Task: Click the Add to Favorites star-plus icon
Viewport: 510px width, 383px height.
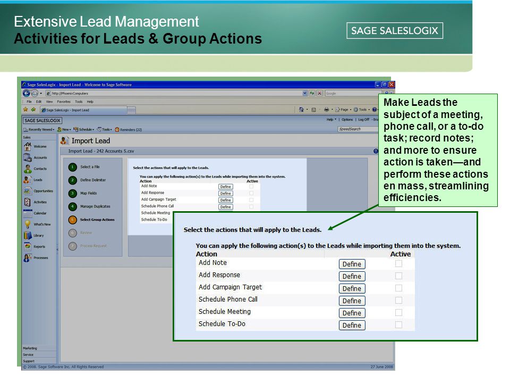Action: tap(33, 110)
